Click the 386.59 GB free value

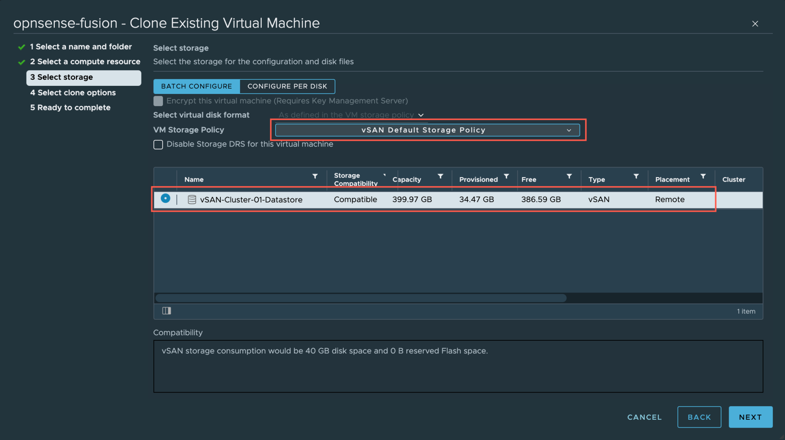pyautogui.click(x=541, y=199)
